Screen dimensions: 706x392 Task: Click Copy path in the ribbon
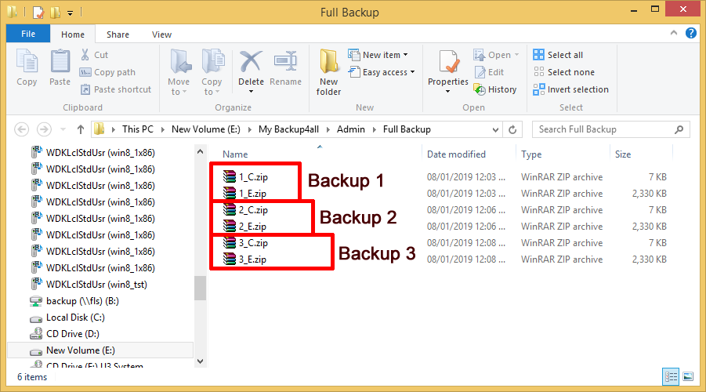(107, 72)
